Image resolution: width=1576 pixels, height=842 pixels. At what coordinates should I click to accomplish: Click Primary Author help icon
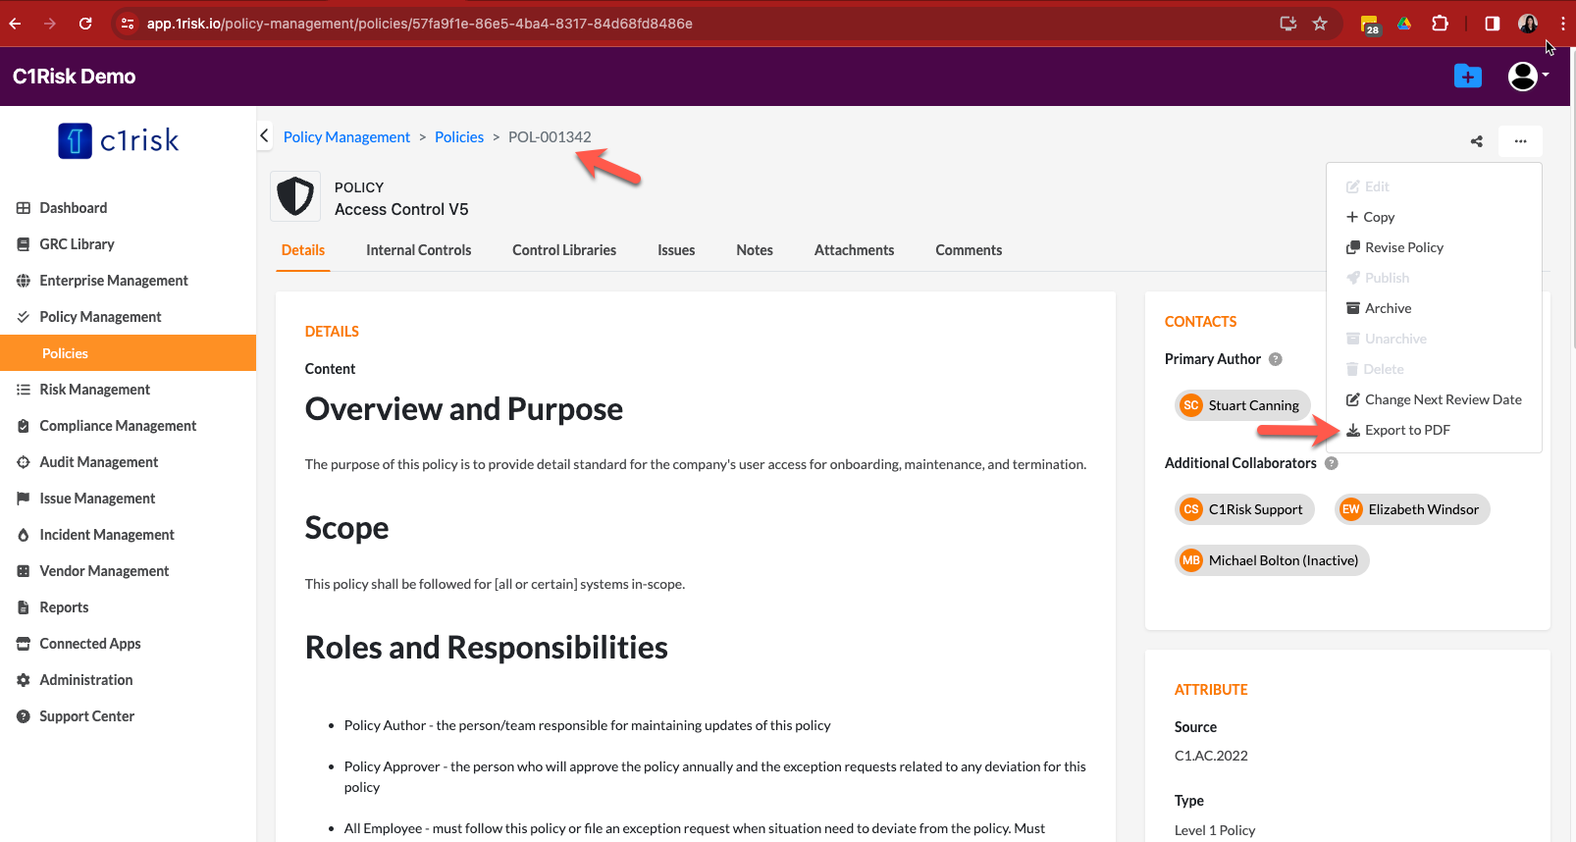click(x=1276, y=359)
